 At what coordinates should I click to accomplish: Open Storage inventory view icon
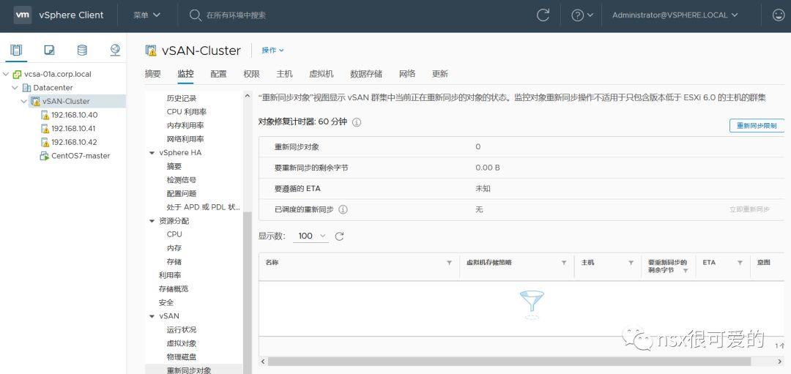coord(82,50)
